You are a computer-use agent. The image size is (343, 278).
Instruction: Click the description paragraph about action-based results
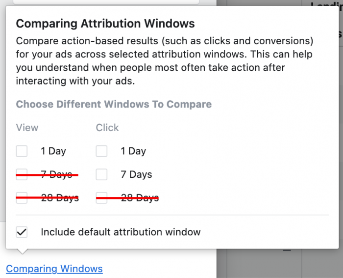coord(164,61)
